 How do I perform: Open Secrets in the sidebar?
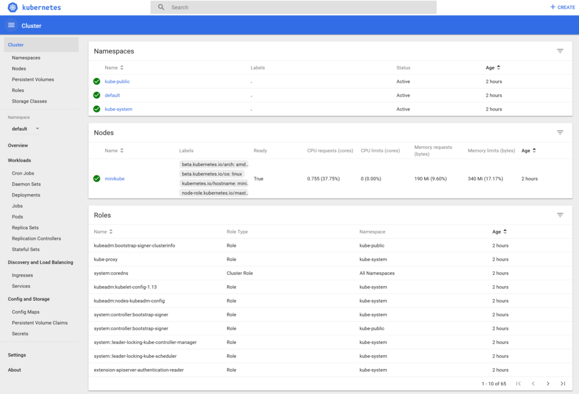point(20,334)
